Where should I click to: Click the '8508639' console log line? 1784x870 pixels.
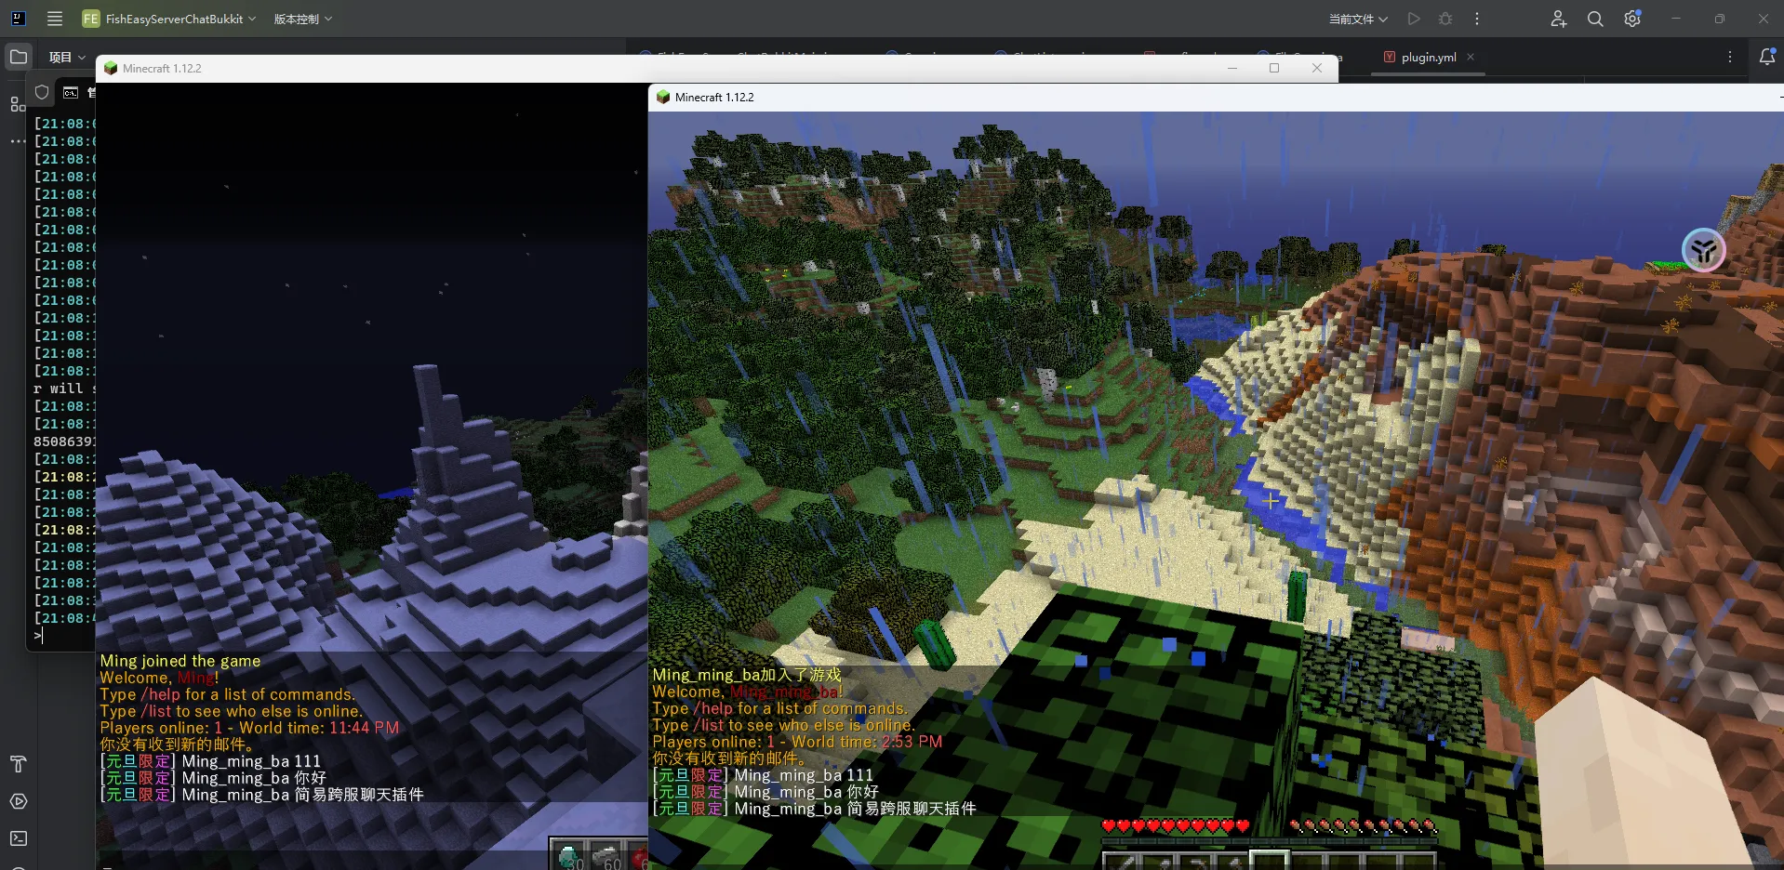[x=64, y=442]
